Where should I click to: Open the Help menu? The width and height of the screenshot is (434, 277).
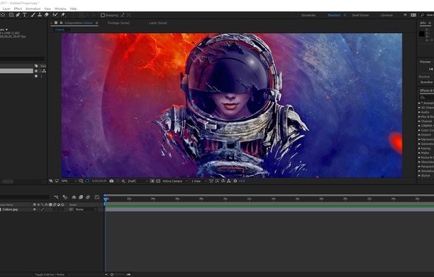tap(73, 9)
